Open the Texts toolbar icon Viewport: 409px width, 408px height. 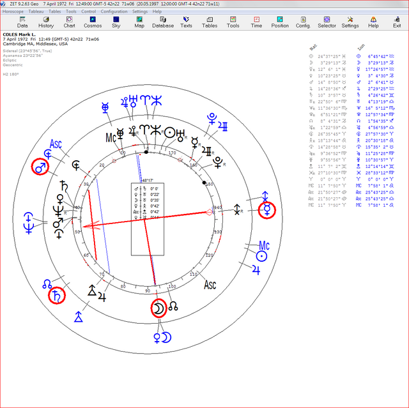pos(186,22)
